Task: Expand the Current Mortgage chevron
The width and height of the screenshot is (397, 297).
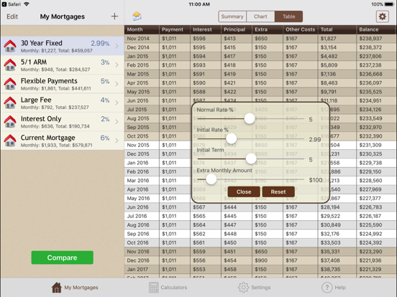Action: (117, 141)
